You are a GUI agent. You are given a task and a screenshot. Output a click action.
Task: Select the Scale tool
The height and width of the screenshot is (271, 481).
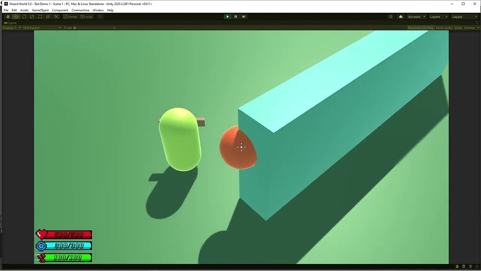pyautogui.click(x=32, y=16)
